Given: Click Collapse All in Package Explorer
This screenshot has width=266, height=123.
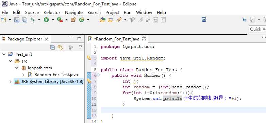Looking at the screenshot, I should [x=53, y=48].
